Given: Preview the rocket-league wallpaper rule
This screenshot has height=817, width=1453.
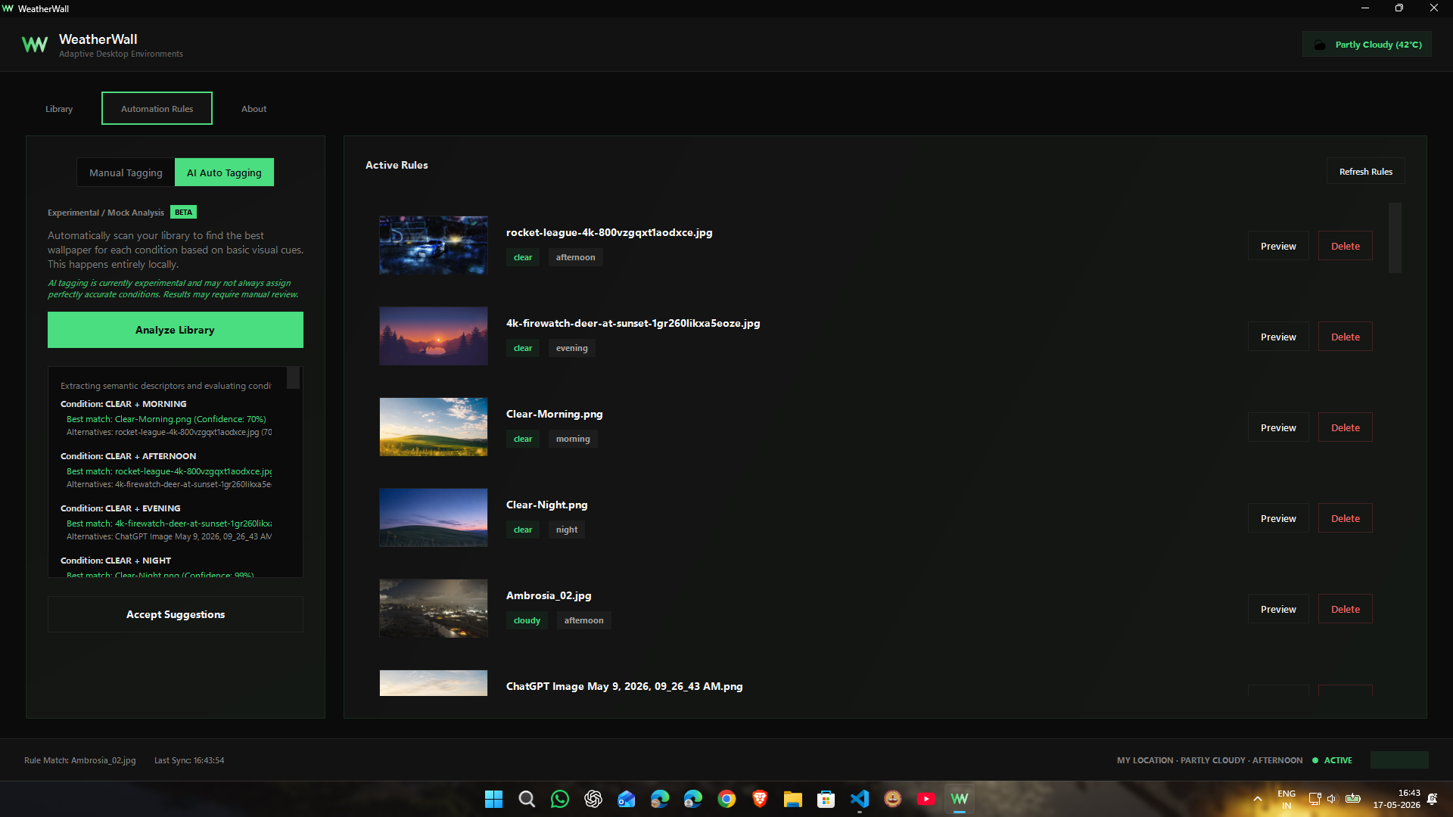Looking at the screenshot, I should point(1278,246).
